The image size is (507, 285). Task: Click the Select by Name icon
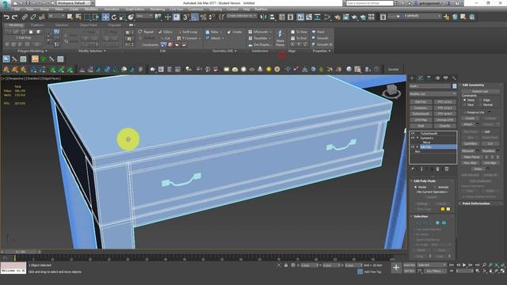coord(78,17)
